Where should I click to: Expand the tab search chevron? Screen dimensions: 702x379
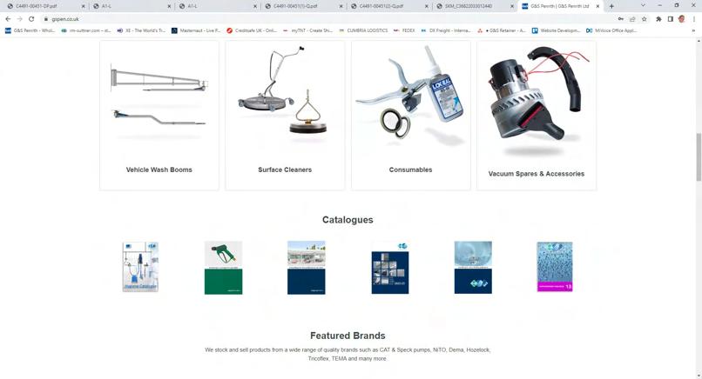tap(643, 6)
